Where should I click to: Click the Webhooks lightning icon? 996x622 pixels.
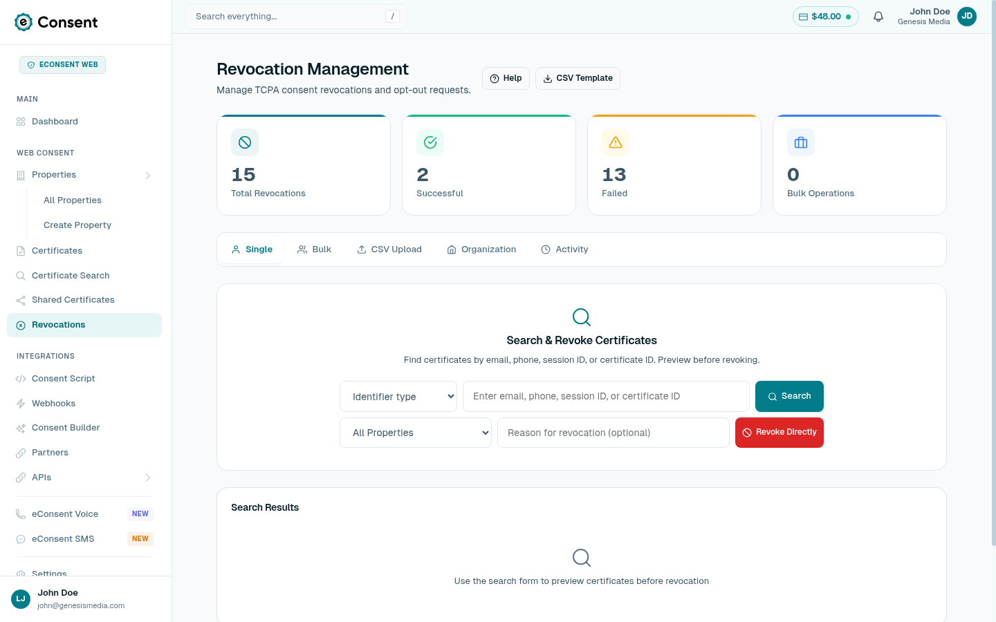(x=21, y=404)
